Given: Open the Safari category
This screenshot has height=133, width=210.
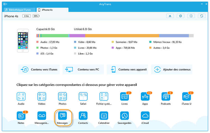Looking at the screenshot, I should (x=83, y=97).
